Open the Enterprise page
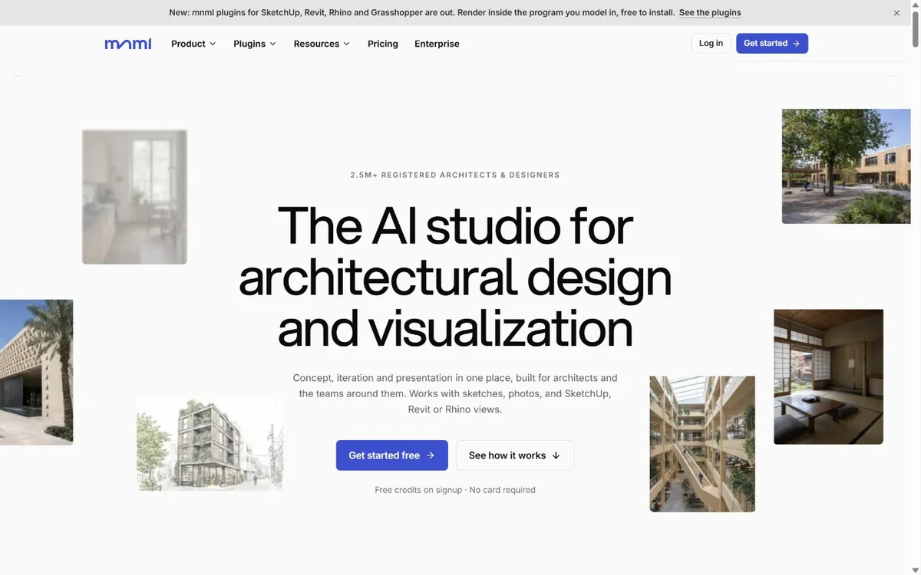 coord(437,44)
